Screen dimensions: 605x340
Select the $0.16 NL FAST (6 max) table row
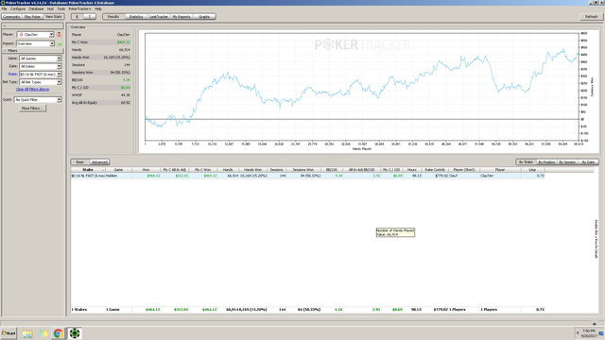tap(307, 176)
